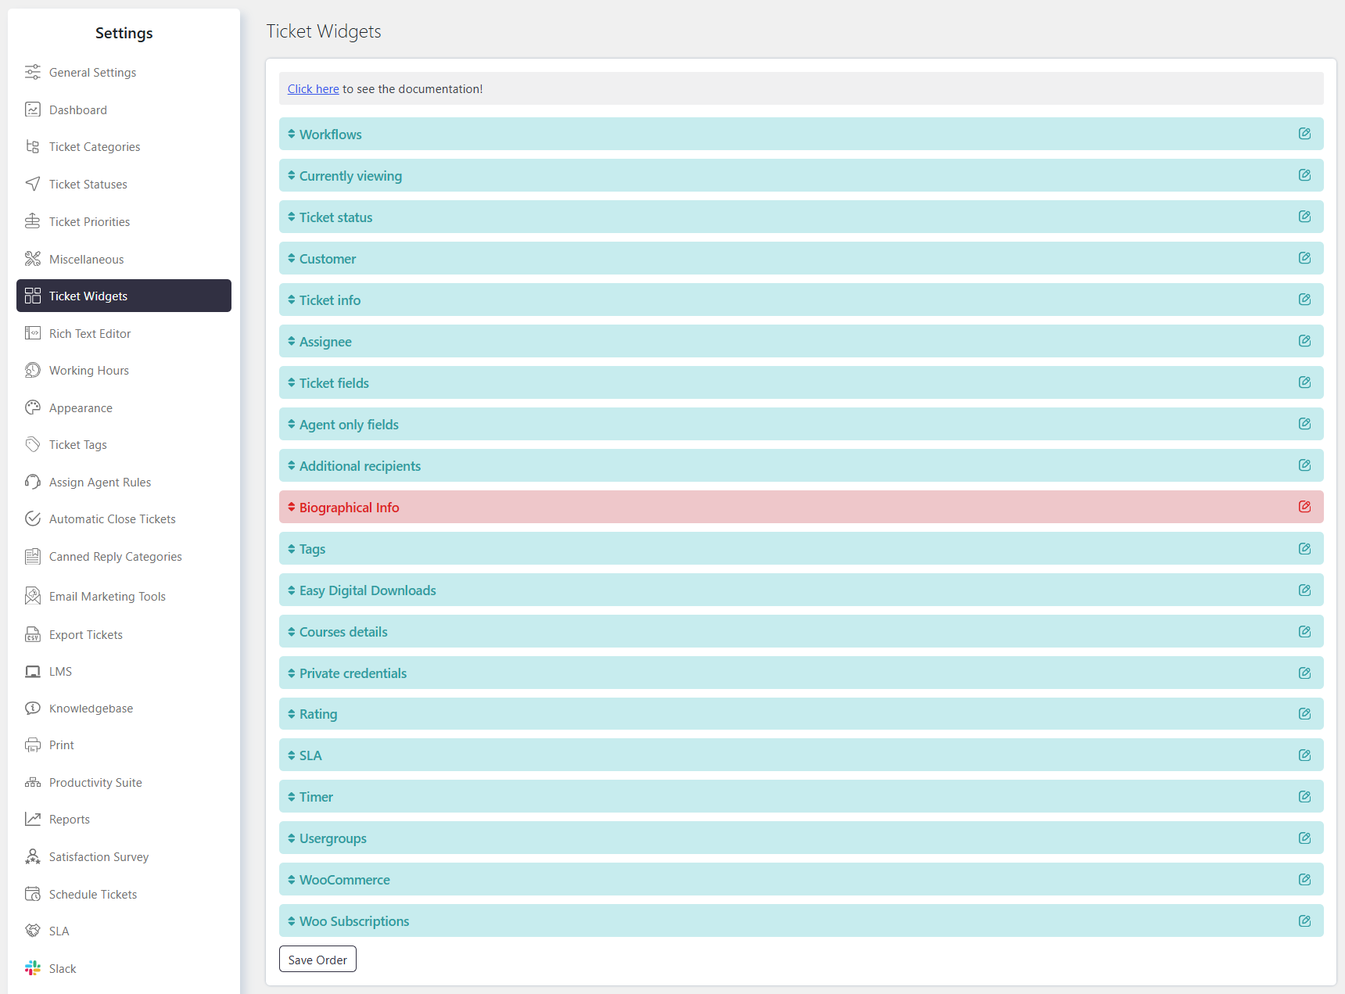Click the edit icon for Workflows widget
The width and height of the screenshot is (1345, 994).
pos(1304,134)
